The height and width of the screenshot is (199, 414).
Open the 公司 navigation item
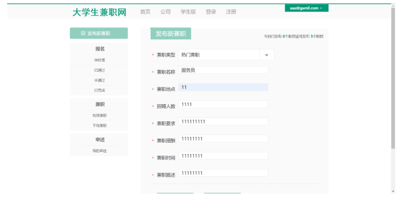(166, 12)
